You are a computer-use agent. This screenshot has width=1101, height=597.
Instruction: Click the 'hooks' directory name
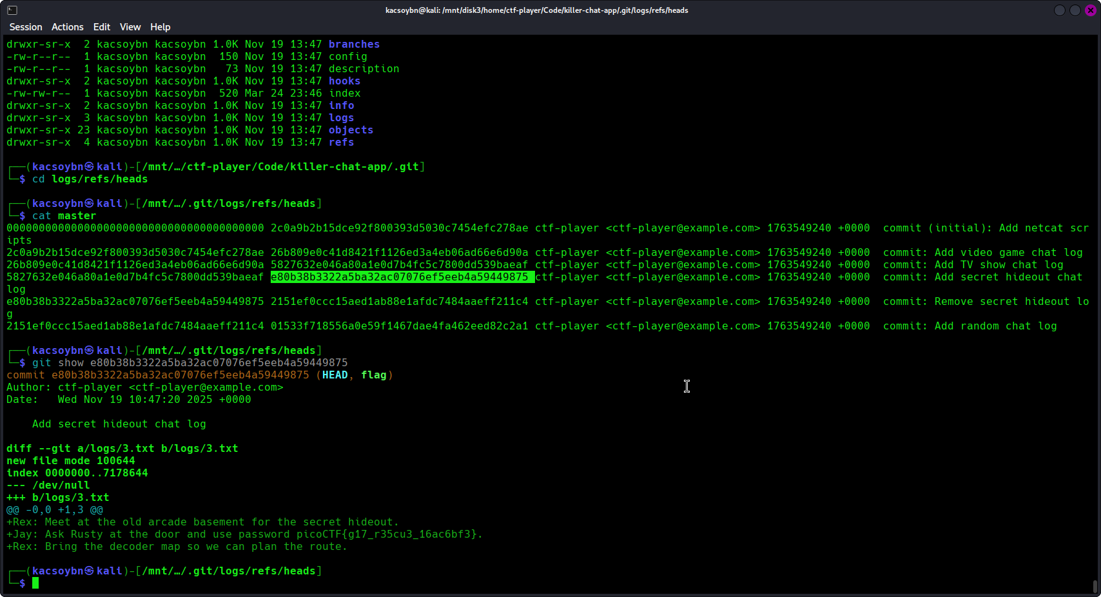(x=344, y=81)
